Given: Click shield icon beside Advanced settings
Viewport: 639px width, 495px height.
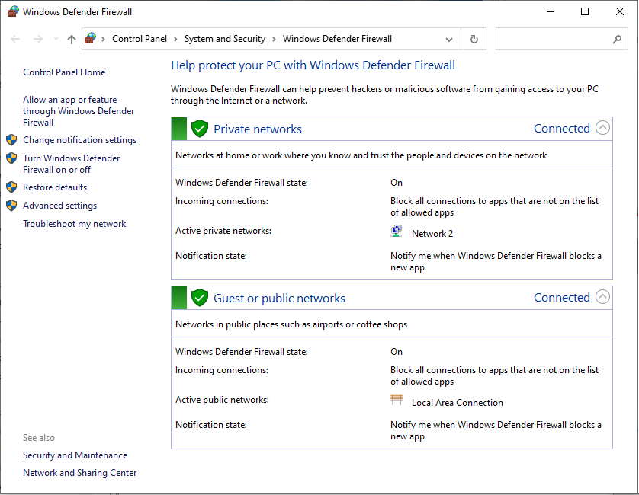Looking at the screenshot, I should click(x=11, y=205).
